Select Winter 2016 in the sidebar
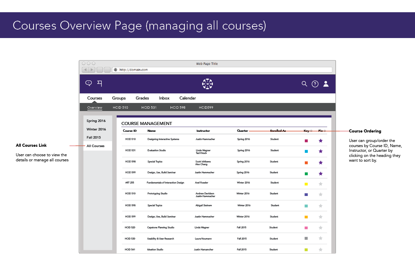The image size is (415, 269). pos(96,129)
